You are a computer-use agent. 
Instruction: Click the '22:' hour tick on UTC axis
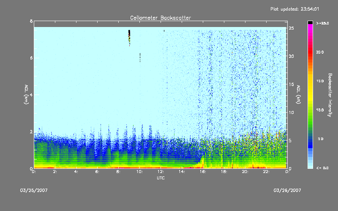[x=266, y=172]
